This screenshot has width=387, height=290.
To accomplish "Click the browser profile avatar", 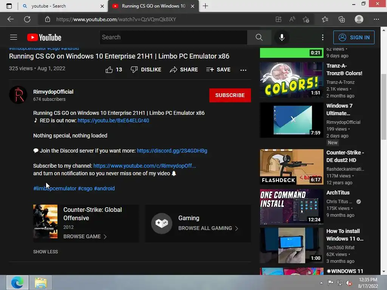I will (x=359, y=19).
